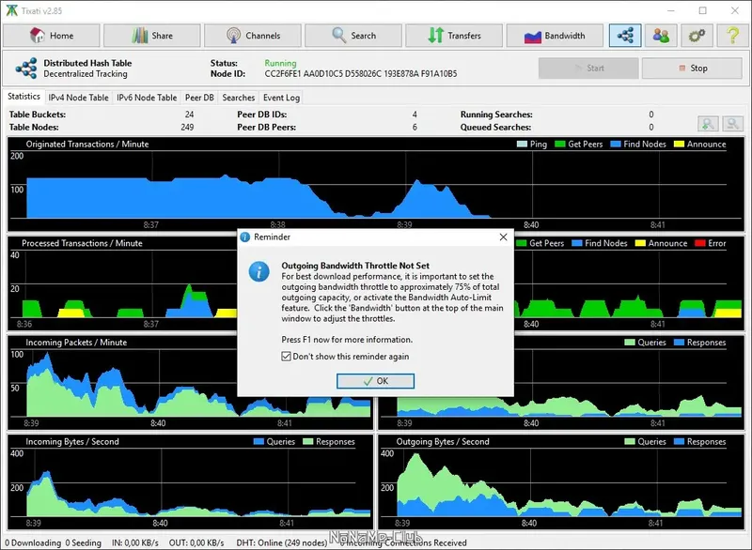Click IN: 0,00 KB/s status entry
The image size is (752, 550).
(x=134, y=542)
